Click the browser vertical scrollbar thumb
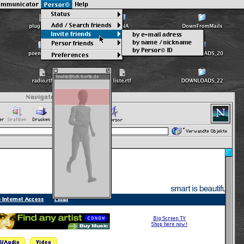The image size is (244, 244). point(229,153)
